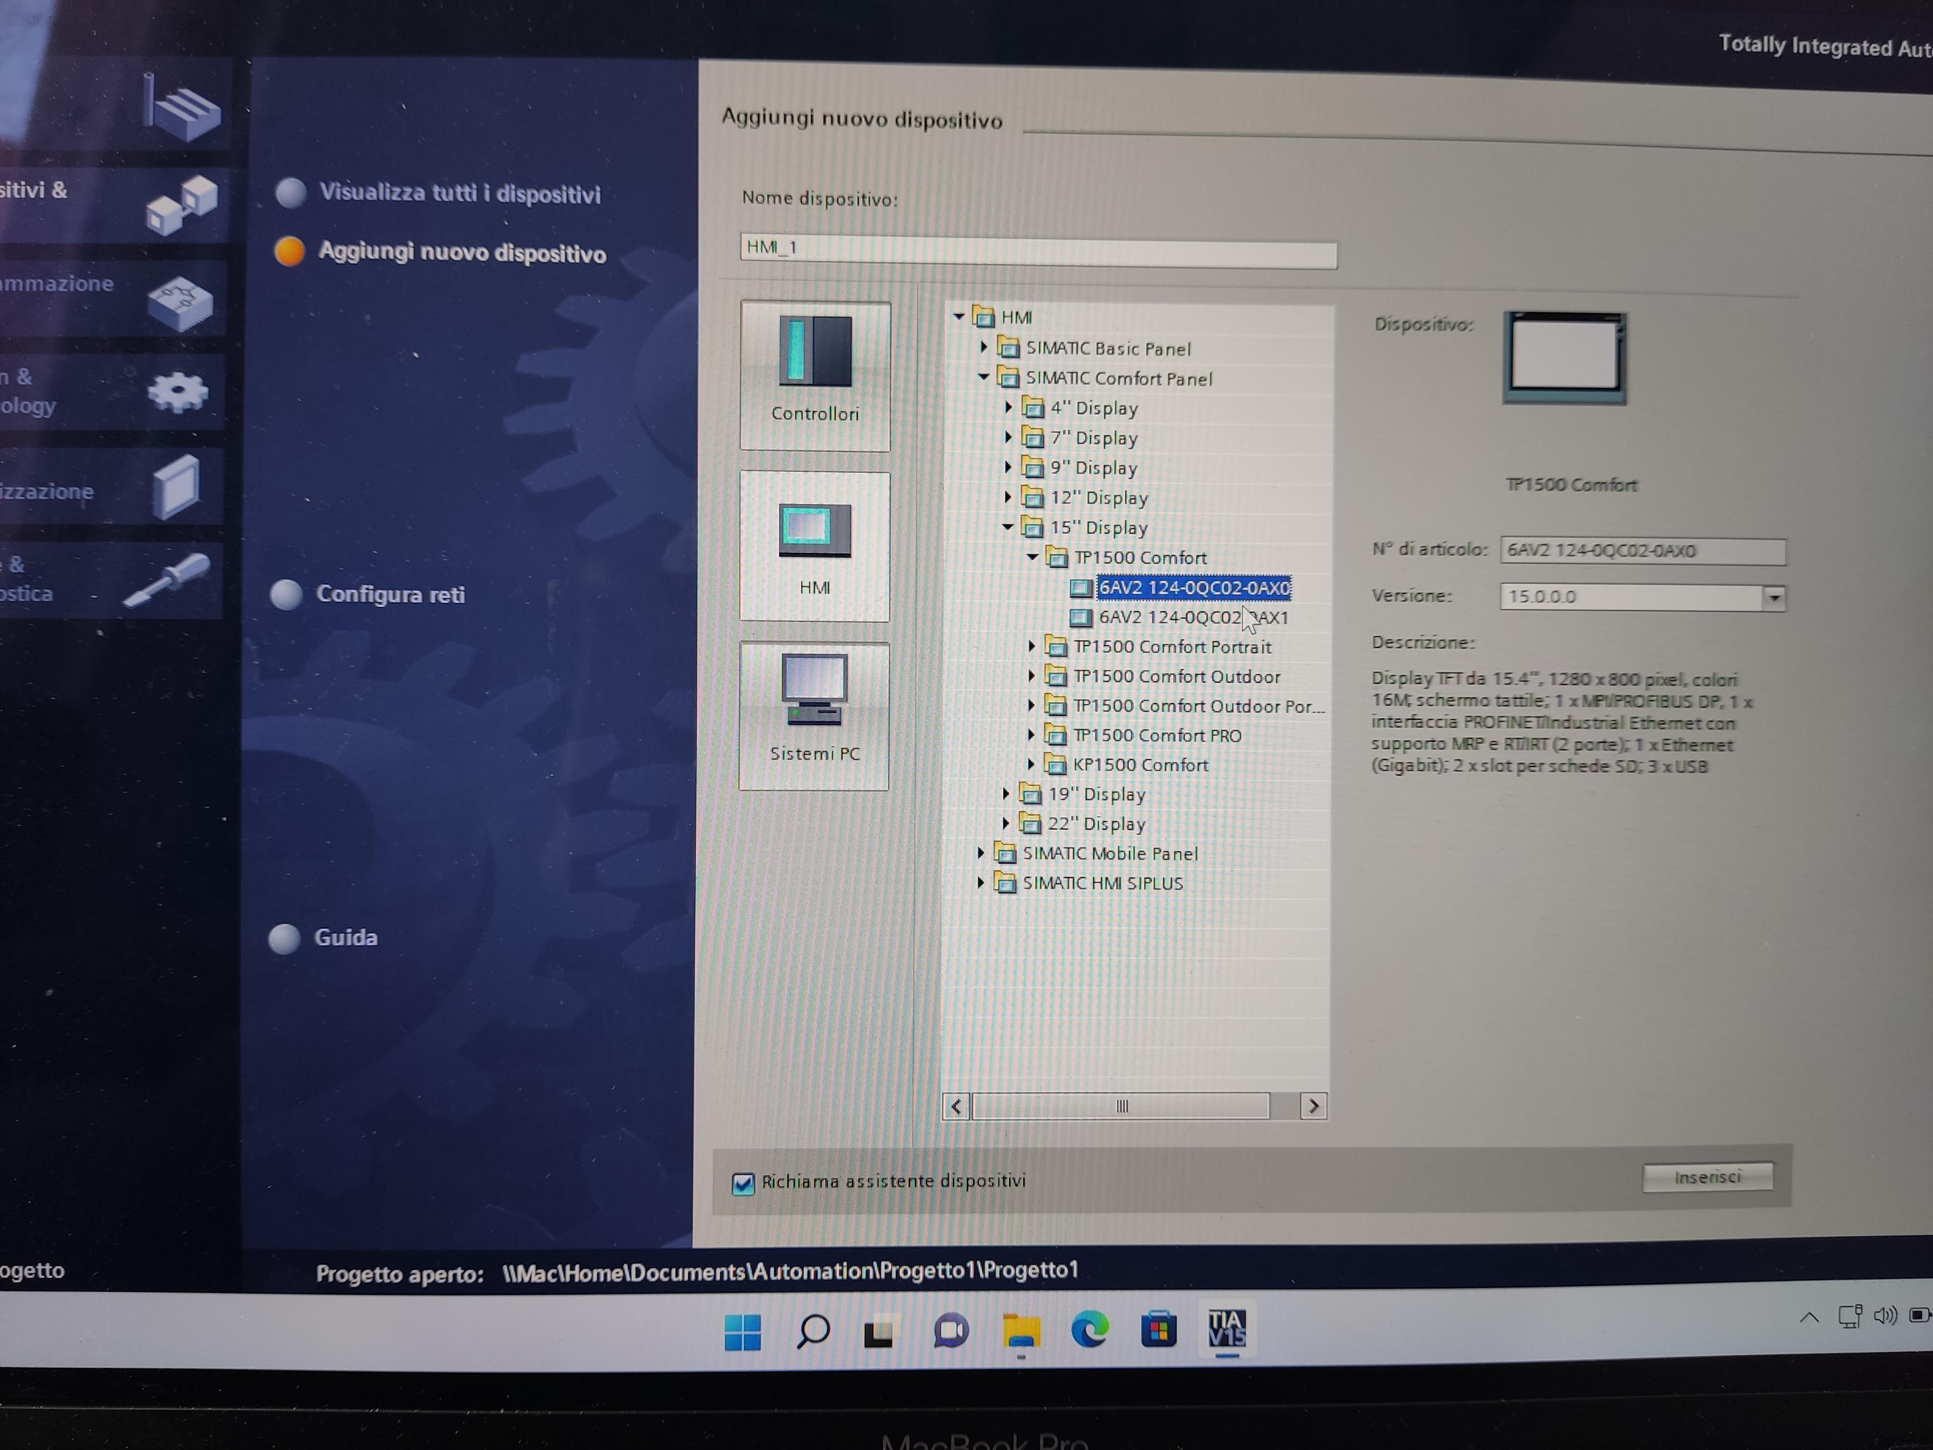Click the motion and technology gear icon
1933x1450 pixels.
click(178, 392)
